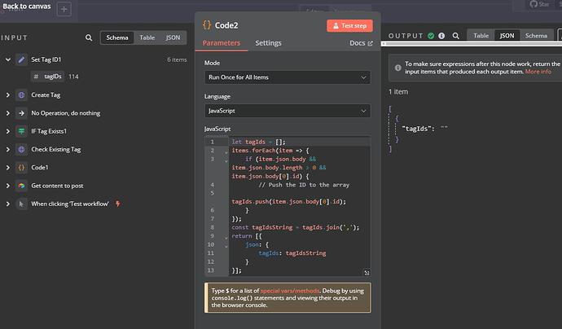Expand the Get content to post node
The height and width of the screenshot is (329, 562).
[8, 186]
